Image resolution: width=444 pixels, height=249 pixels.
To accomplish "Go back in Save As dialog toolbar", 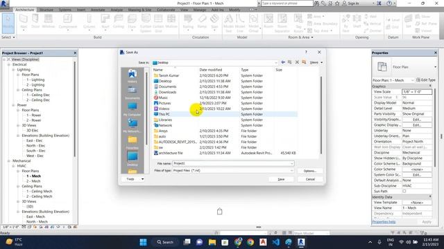I will pyautogui.click(x=283, y=62).
